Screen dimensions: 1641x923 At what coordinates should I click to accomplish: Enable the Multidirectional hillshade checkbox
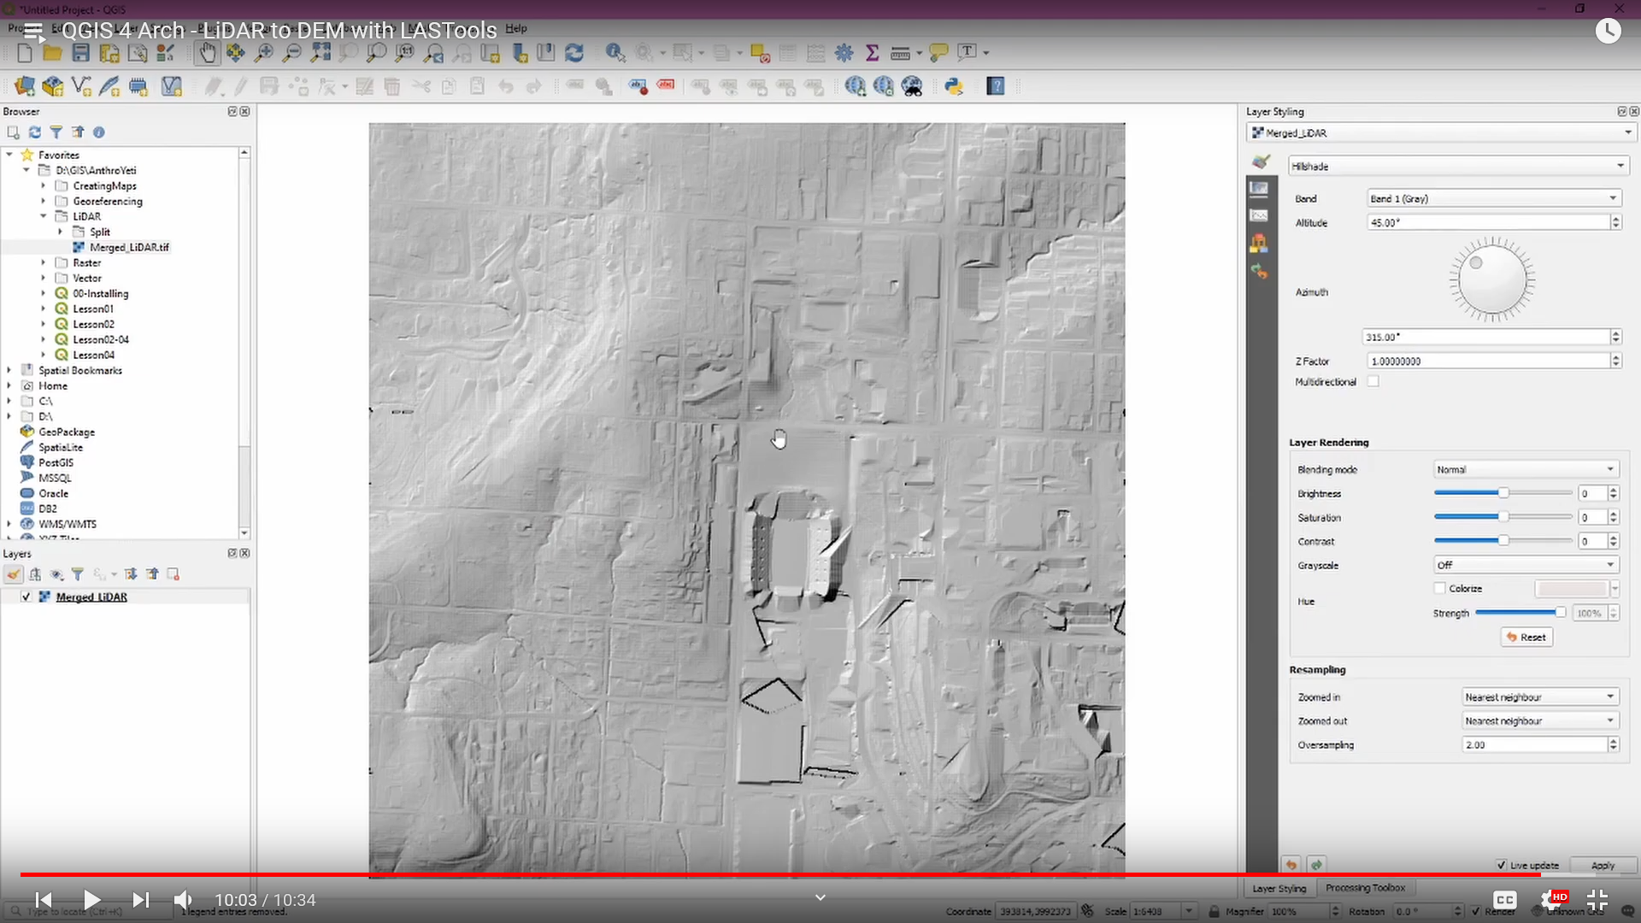[x=1374, y=381]
